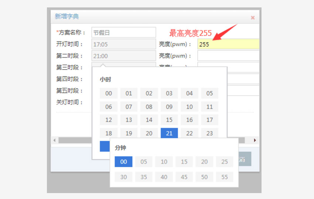Open the 第二时段 time field showing 21:00
314x199 pixels.
[124, 56]
